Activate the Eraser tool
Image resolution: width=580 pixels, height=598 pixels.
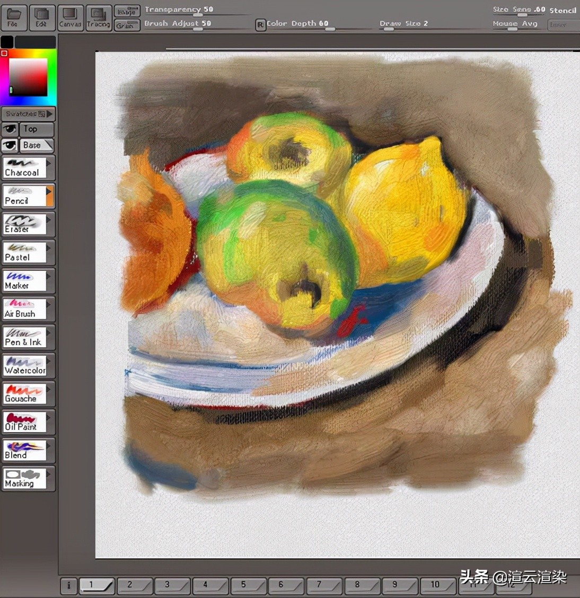[x=24, y=224]
